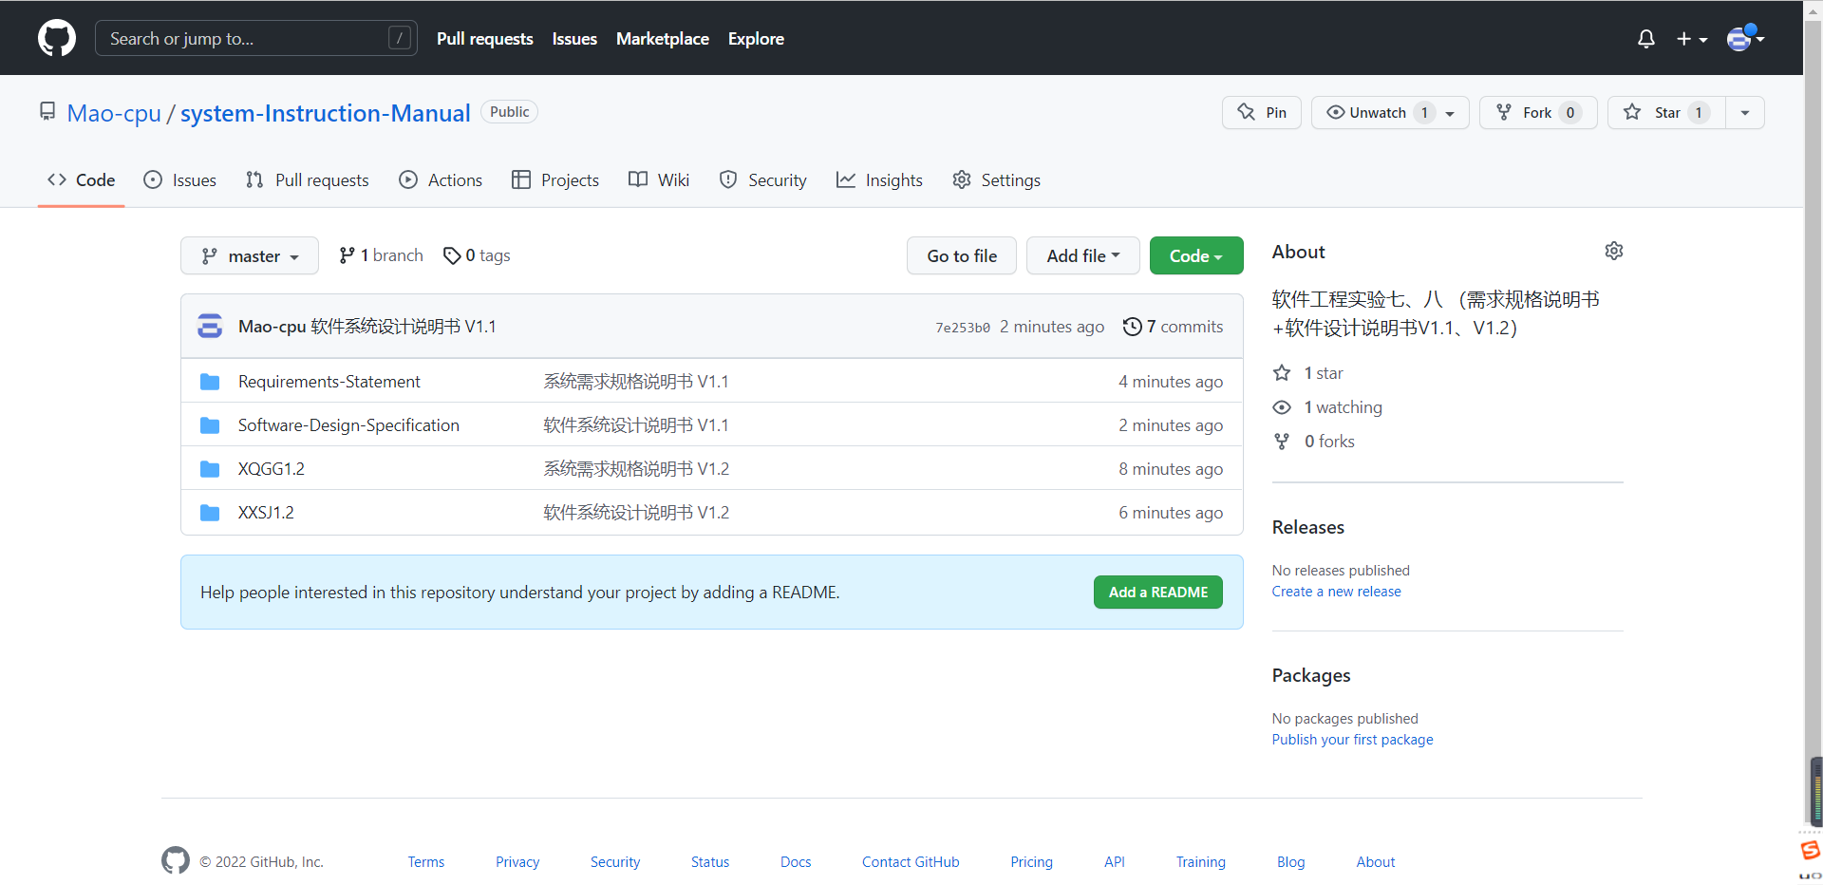The image size is (1823, 885).
Task: Star the repository
Action: click(1666, 112)
